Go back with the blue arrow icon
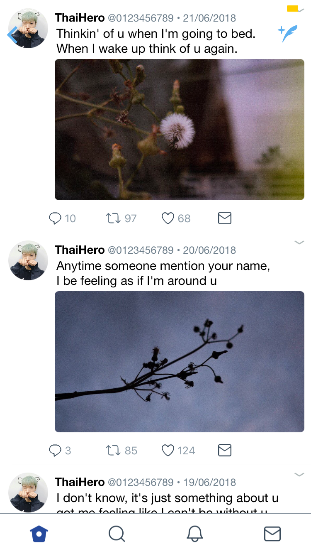The height and width of the screenshot is (554, 311). pyautogui.click(x=12, y=35)
